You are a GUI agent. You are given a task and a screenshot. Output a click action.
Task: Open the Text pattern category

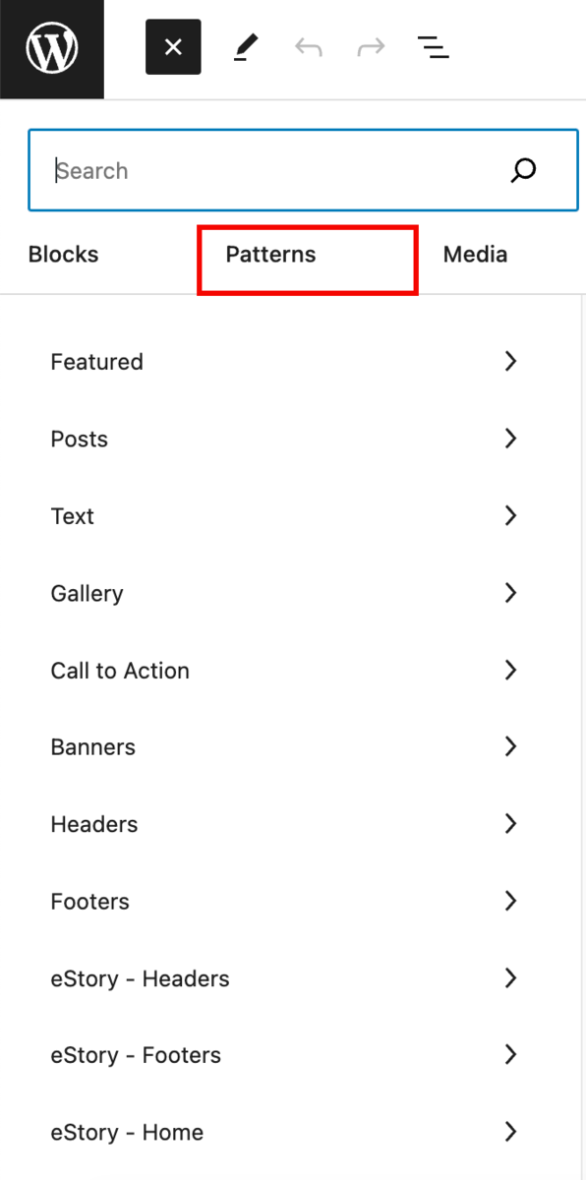[x=284, y=515]
